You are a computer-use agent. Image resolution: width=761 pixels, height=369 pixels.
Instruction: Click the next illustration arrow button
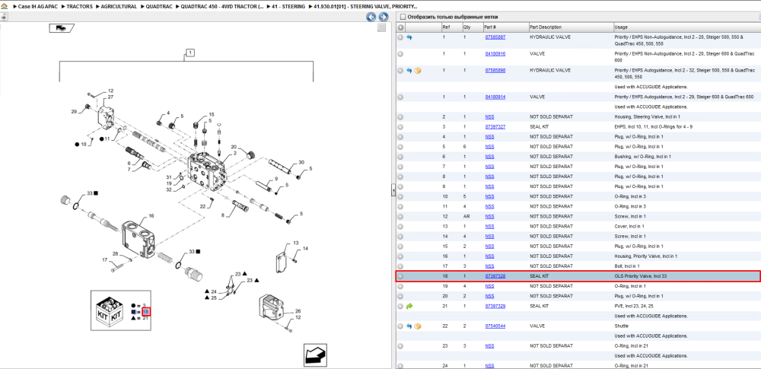pos(383,17)
